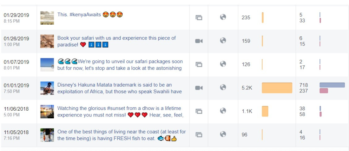
Task: Click the video icon on the safari booking post
Action: coord(199,41)
